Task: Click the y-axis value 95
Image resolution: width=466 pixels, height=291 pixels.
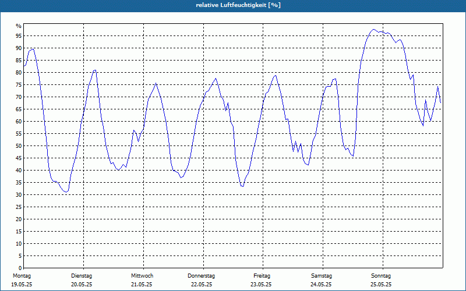Action: 19,36
